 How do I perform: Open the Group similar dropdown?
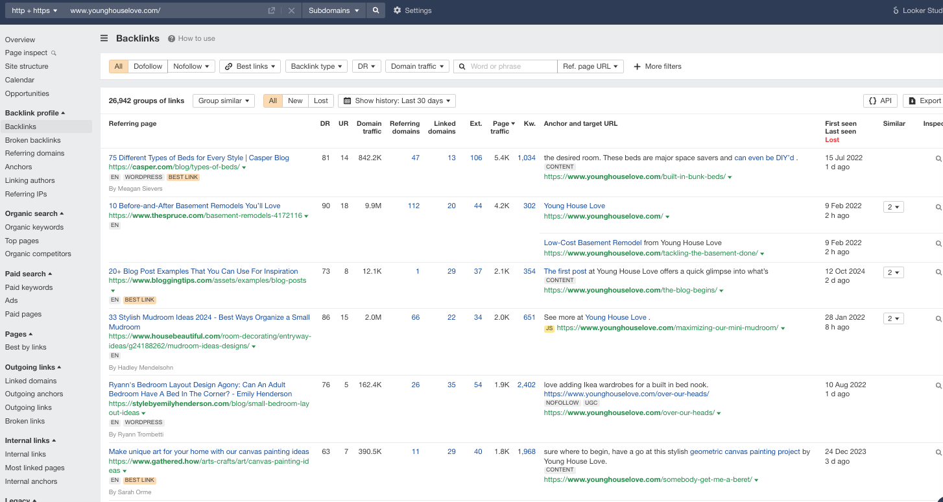pyautogui.click(x=224, y=101)
